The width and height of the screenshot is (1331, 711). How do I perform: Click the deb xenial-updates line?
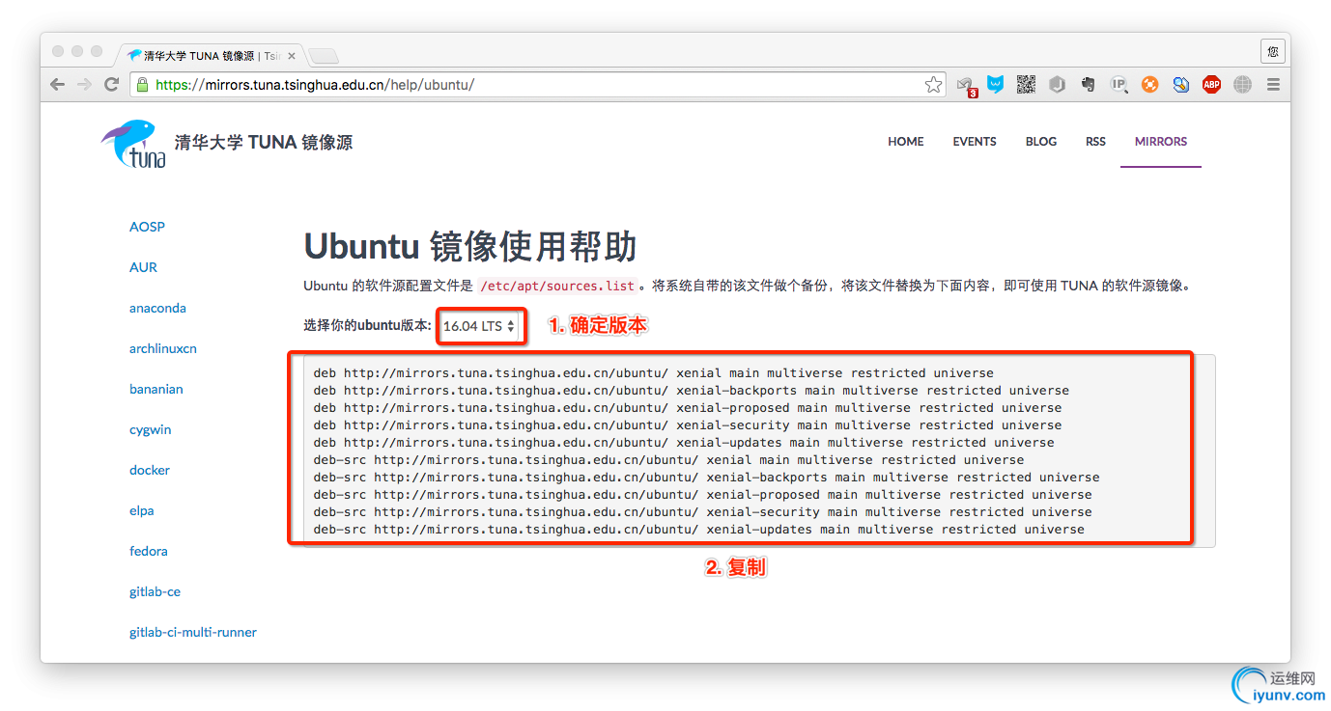684,442
